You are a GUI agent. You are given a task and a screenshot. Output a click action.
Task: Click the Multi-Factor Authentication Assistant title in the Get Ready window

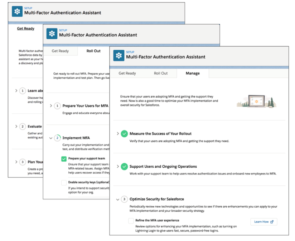63,13
